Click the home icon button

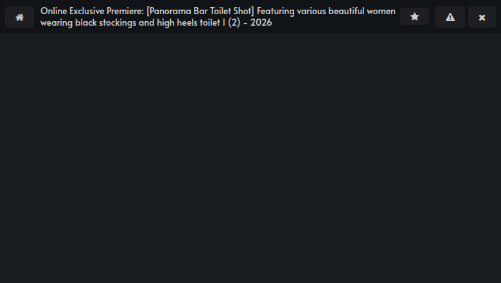19,17
